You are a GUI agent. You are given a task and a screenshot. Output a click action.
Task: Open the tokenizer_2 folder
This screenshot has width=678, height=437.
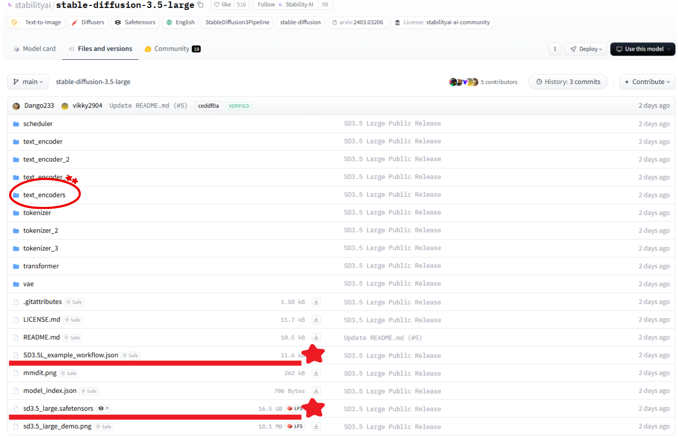click(x=41, y=230)
